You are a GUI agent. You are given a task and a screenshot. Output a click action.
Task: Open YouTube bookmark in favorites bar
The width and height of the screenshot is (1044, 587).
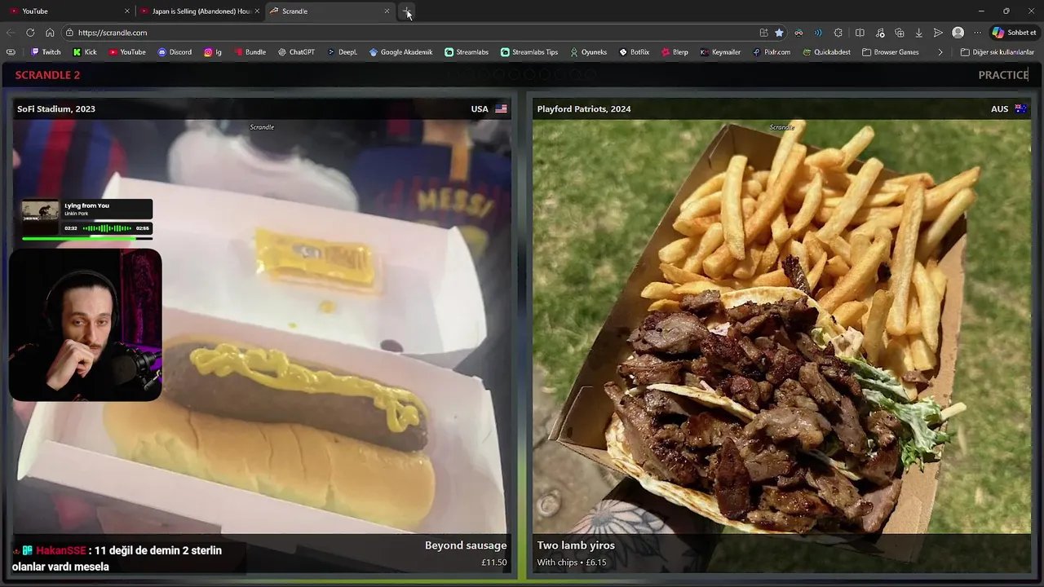pyautogui.click(x=127, y=52)
